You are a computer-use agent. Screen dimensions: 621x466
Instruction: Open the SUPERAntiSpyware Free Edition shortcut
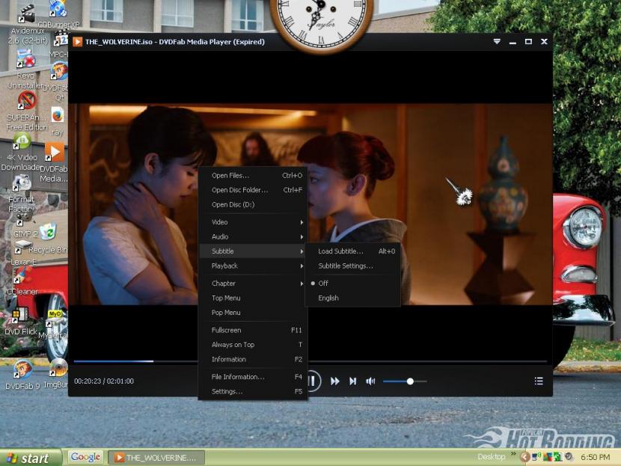[27, 99]
